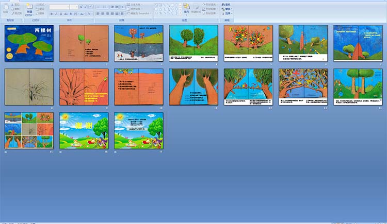Select the text box shape in gallery

(x=156, y=5)
